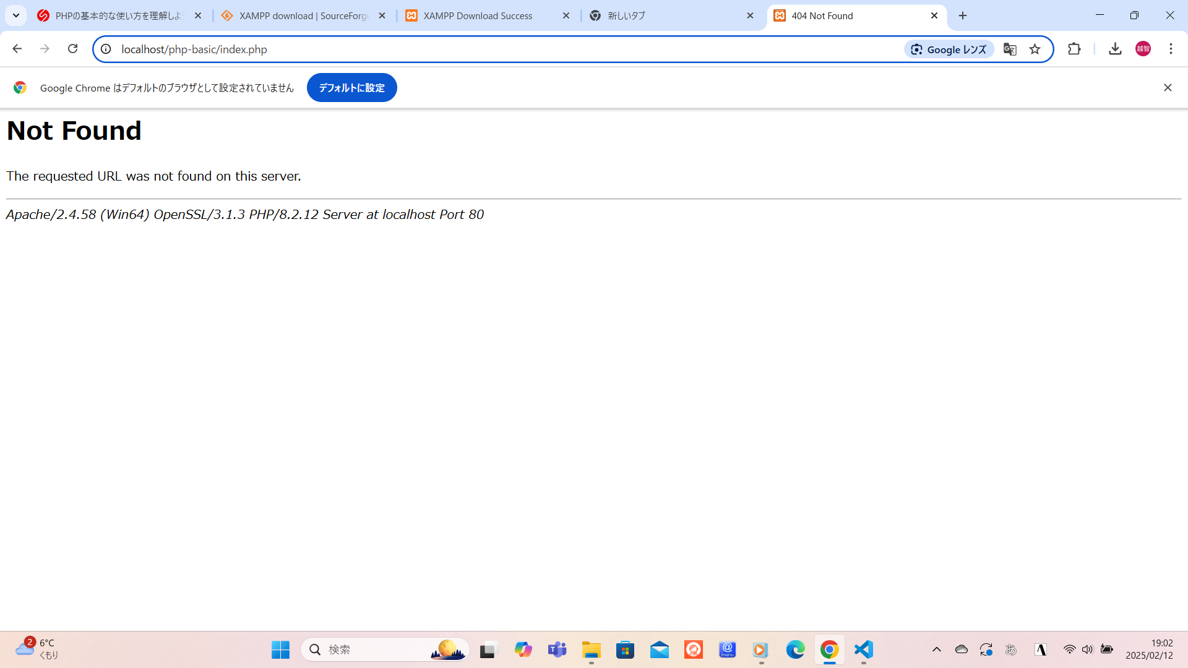Expand the tab search dropdown
Viewport: 1188px width, 668px height.
[16, 15]
